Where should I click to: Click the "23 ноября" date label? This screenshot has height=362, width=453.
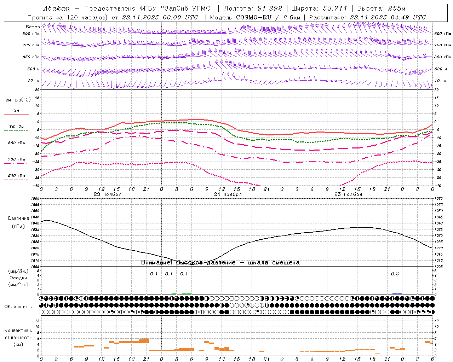pyautogui.click(x=107, y=194)
